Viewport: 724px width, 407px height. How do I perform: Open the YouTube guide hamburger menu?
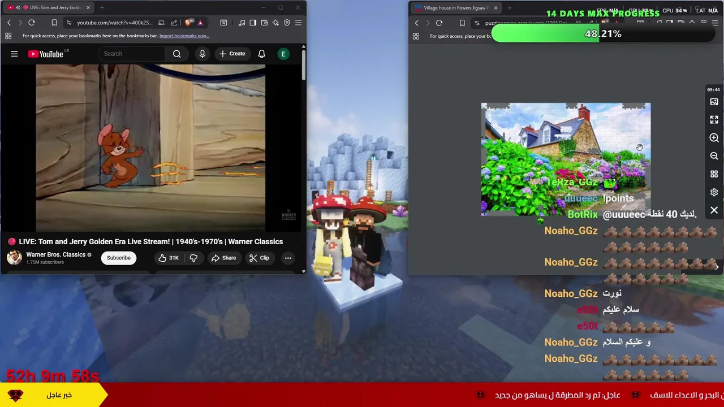[14, 54]
